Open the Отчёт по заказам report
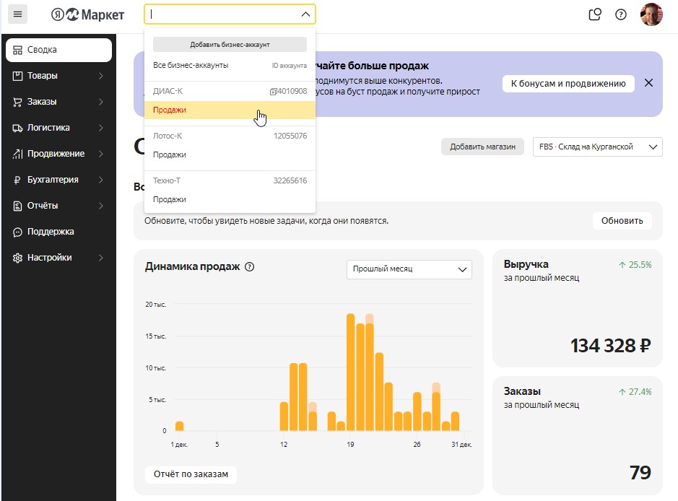This screenshot has width=678, height=501. 191,474
